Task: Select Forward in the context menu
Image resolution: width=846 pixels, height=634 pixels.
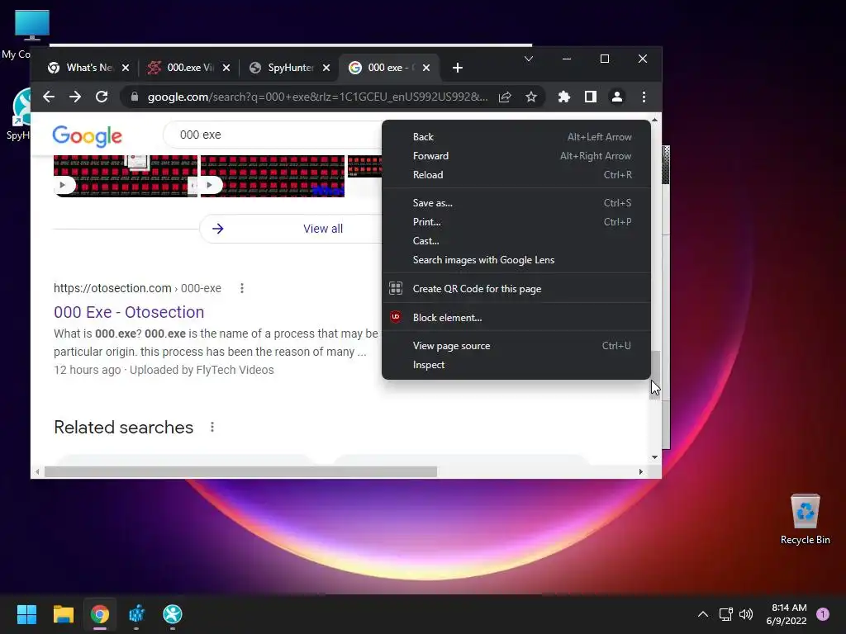Action: point(516,156)
